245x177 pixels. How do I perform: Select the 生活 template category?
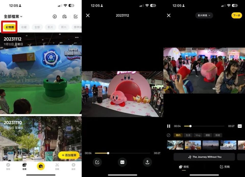(188, 135)
